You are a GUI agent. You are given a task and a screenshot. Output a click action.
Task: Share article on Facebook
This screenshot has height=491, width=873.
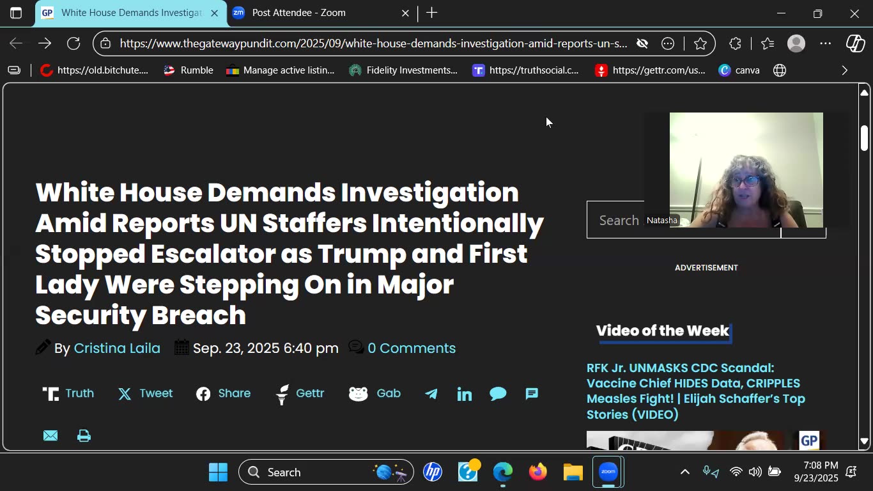pyautogui.click(x=223, y=394)
